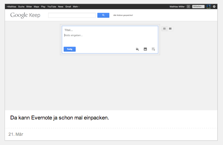Click the Google Keep logo
The width and height of the screenshot is (223, 145).
coord(25,15)
